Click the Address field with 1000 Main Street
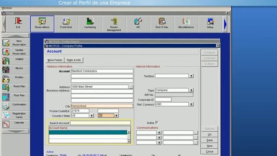This screenshot has height=156, width=277. 100,87
